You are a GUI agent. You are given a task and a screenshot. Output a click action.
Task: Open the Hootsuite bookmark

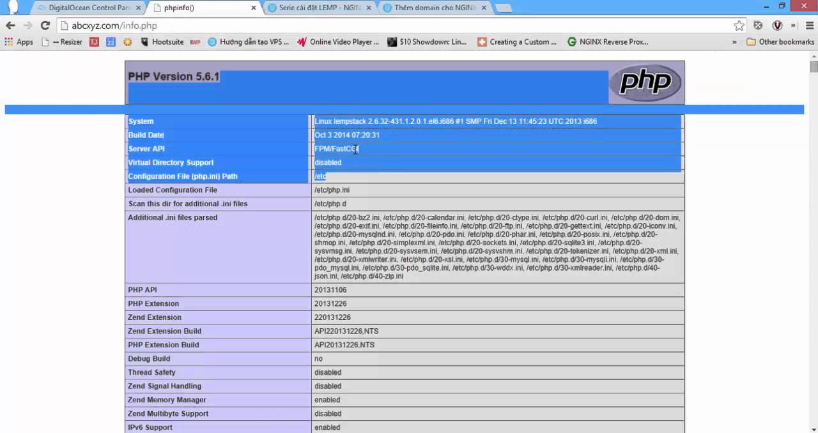(162, 42)
